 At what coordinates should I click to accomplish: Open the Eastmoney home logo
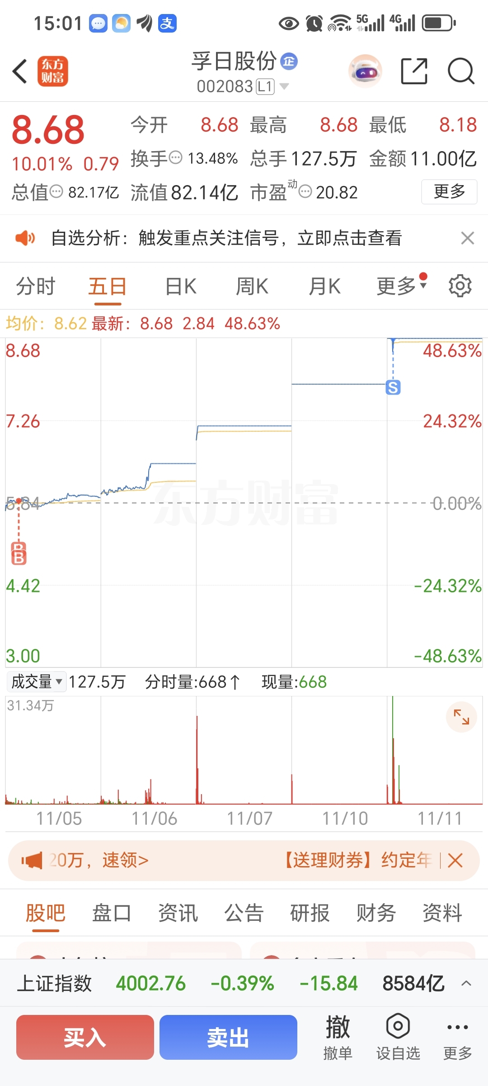(x=53, y=71)
